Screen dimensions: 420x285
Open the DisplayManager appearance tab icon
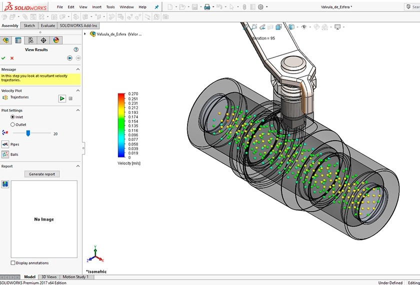(56, 40)
